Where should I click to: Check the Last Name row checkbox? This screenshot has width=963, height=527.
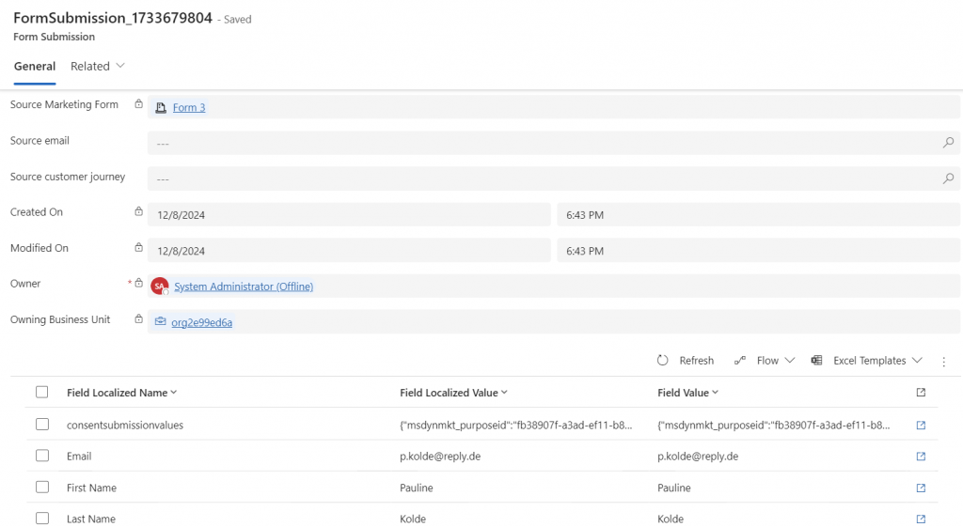pyautogui.click(x=41, y=519)
